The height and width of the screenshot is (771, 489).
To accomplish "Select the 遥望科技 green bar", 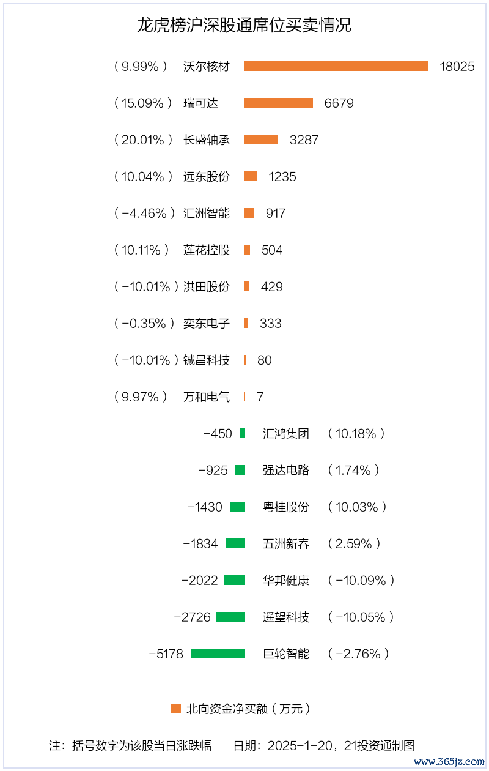I will [x=230, y=617].
